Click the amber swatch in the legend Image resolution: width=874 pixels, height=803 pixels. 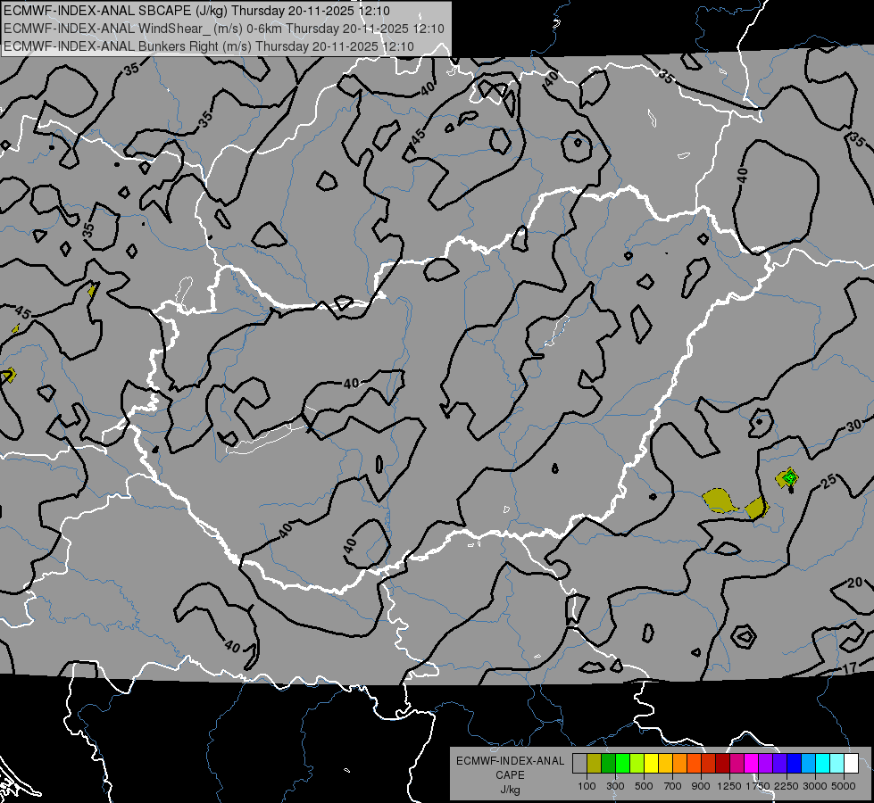tap(665, 764)
